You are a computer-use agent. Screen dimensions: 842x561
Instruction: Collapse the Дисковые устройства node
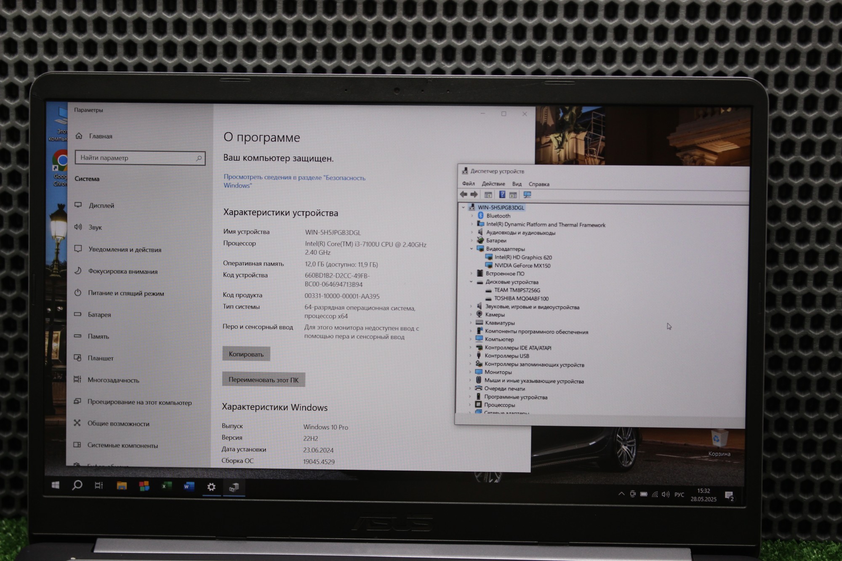point(472,282)
